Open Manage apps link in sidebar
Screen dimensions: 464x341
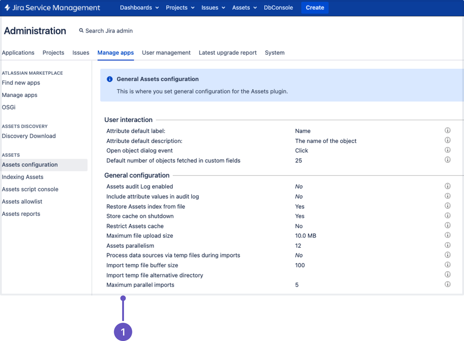20,95
